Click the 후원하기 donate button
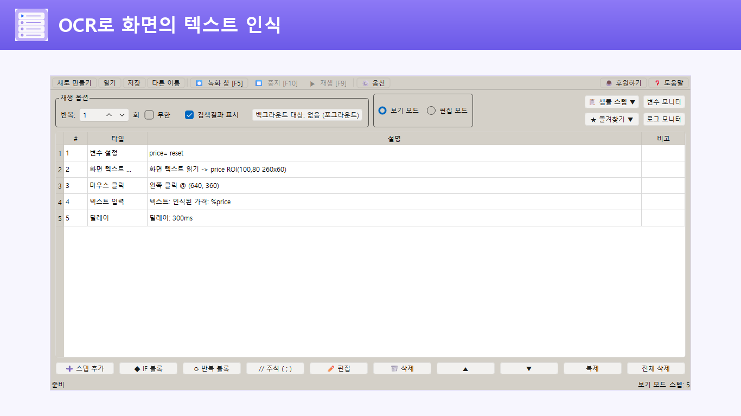Viewport: 741px width, 416px height. 623,83
